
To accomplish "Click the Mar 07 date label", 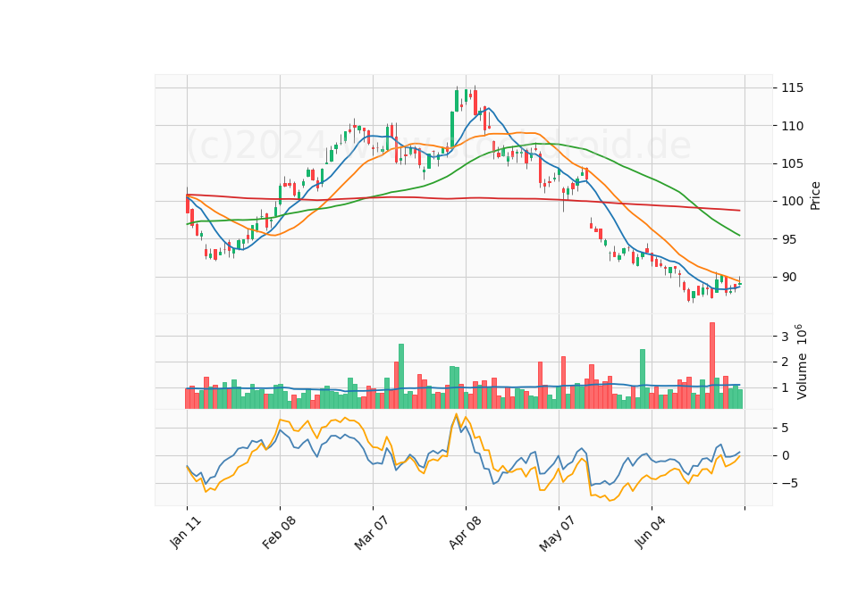I will tap(371, 532).
